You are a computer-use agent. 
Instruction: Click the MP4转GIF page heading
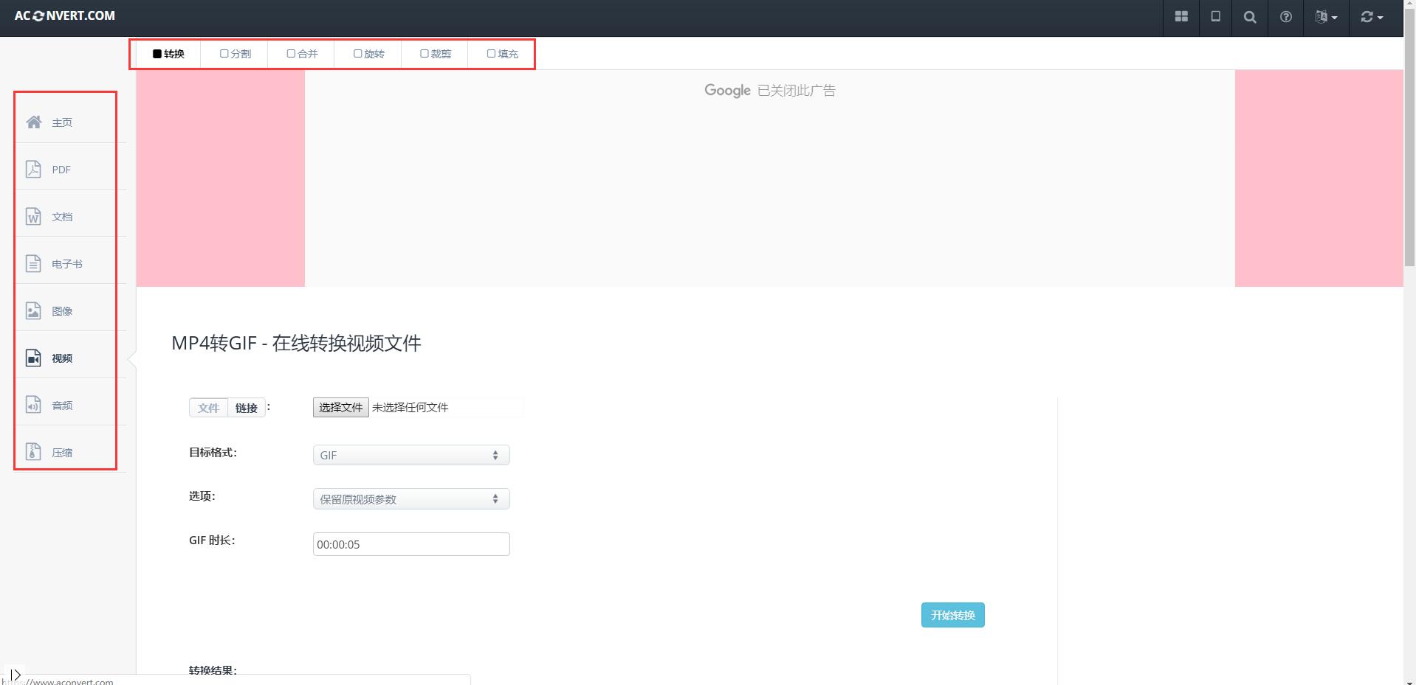click(x=296, y=344)
